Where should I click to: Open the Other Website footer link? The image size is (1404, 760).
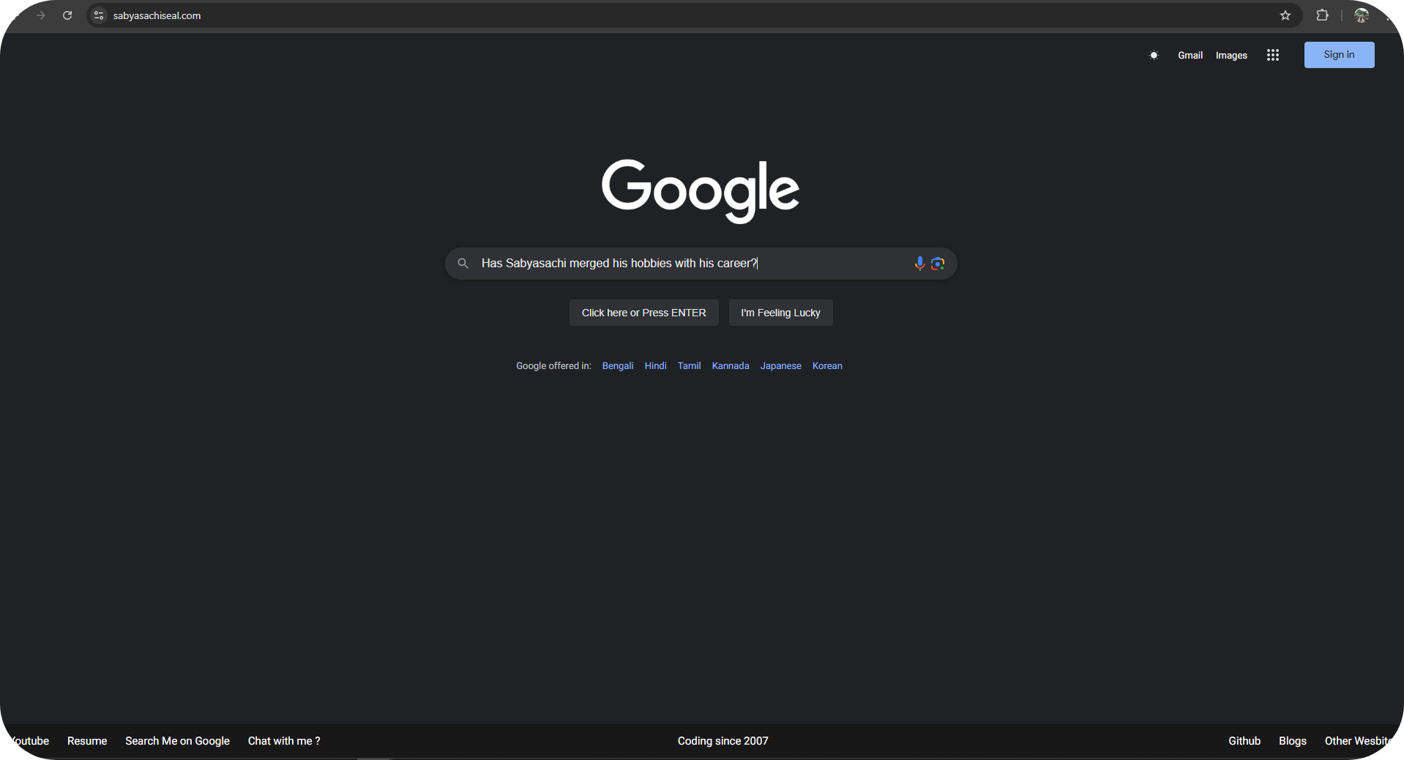(x=1359, y=741)
